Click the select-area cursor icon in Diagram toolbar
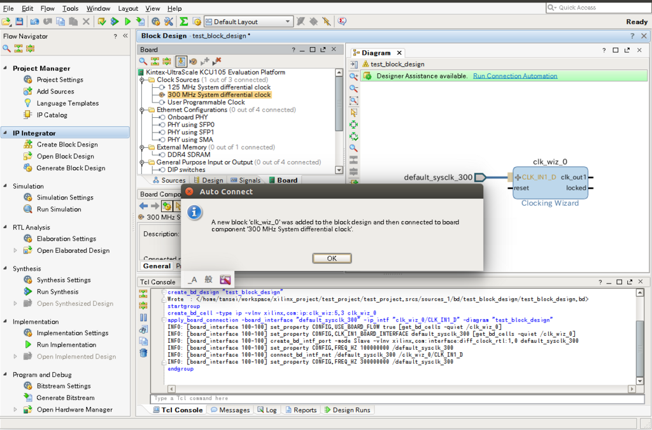This screenshot has width=652, height=430. coord(353,112)
